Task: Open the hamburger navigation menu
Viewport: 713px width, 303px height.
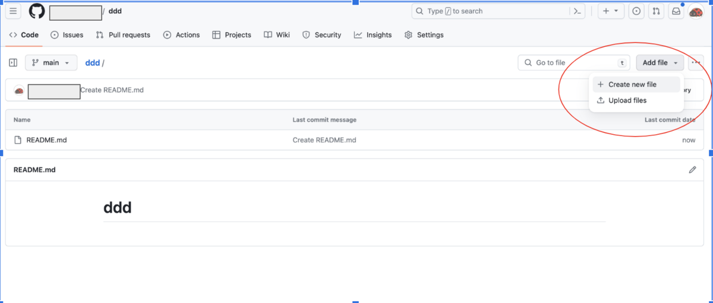Action: (x=14, y=11)
